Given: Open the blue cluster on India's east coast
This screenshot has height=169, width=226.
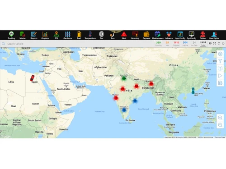Looking at the screenshot, I should click(135, 101).
